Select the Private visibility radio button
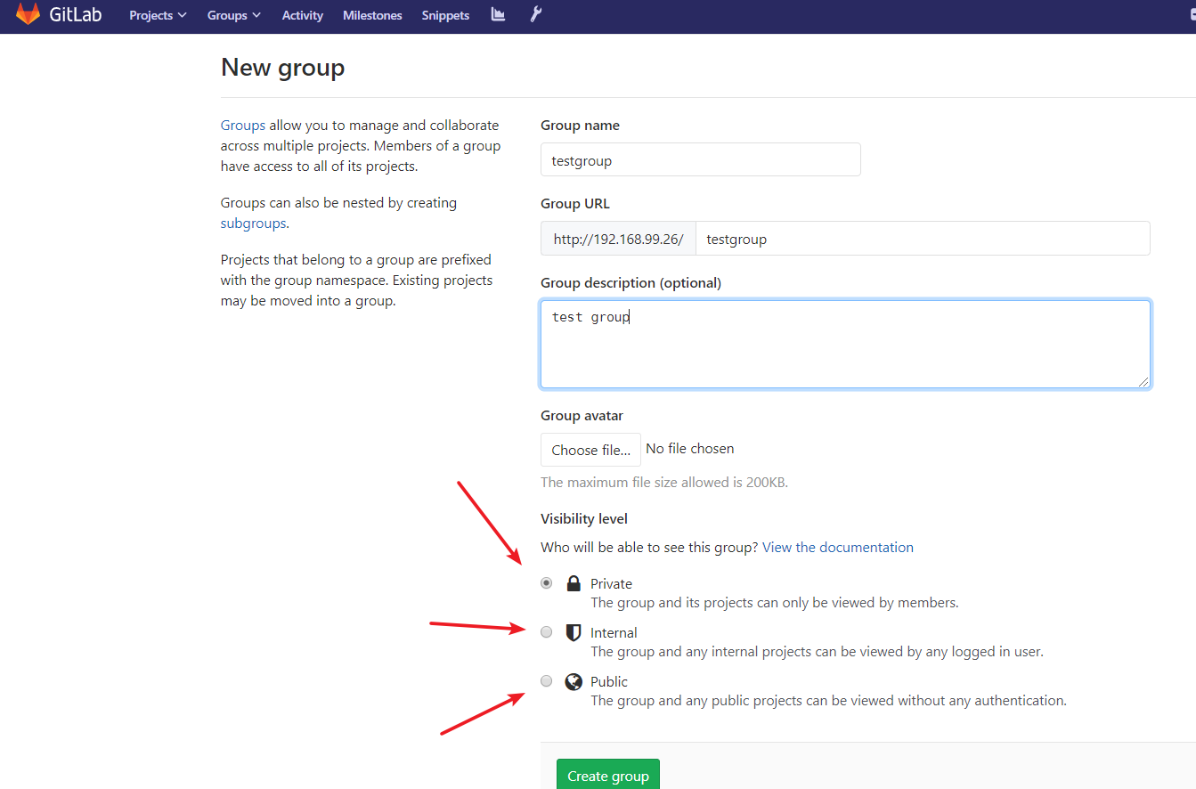The width and height of the screenshot is (1196, 789). pos(546,582)
